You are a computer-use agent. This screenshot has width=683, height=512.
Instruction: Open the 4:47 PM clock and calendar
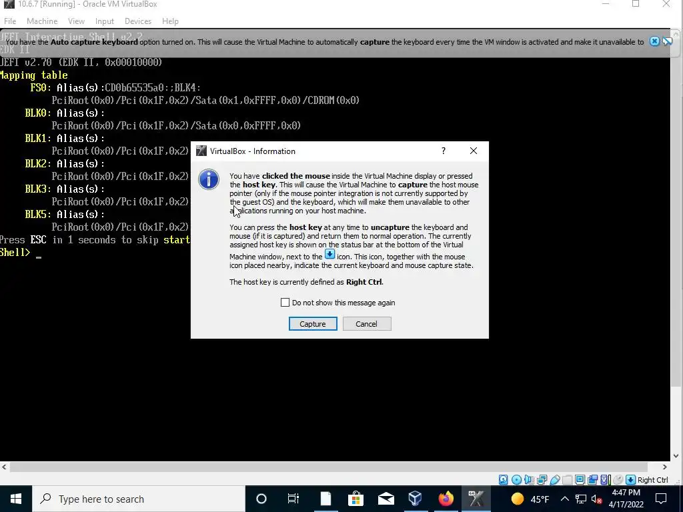(x=626, y=499)
